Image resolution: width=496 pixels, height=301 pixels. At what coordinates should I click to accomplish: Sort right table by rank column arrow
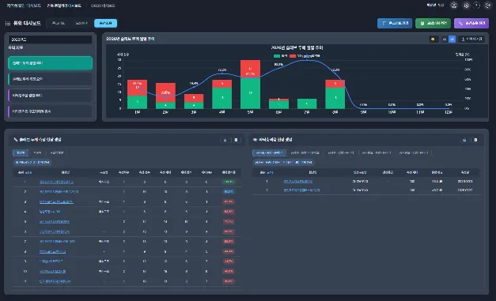270,173
